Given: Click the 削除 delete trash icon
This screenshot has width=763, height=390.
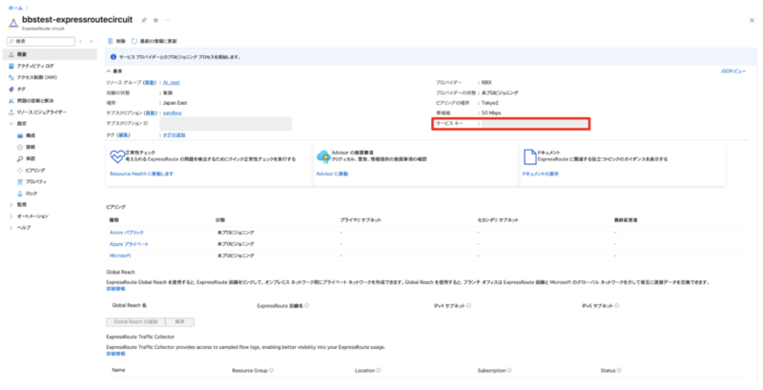Looking at the screenshot, I should pos(111,41).
